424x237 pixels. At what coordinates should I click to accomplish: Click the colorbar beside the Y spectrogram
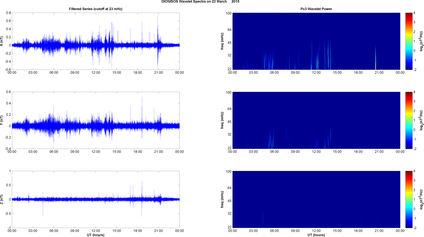[409, 120]
